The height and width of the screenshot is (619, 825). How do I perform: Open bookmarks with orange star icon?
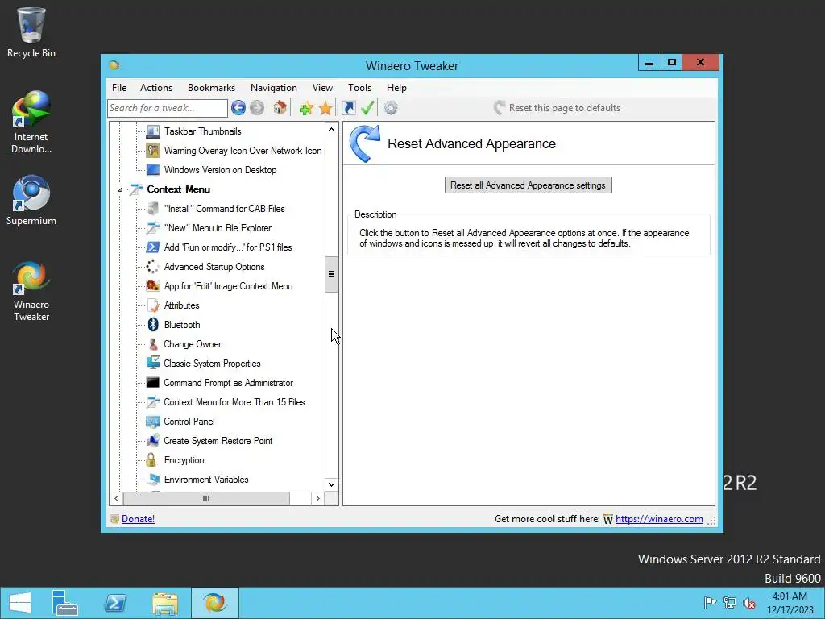pos(325,109)
